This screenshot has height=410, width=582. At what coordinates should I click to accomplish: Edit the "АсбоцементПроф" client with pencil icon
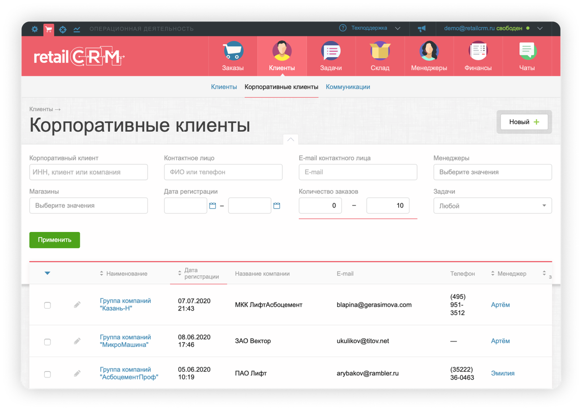77,374
